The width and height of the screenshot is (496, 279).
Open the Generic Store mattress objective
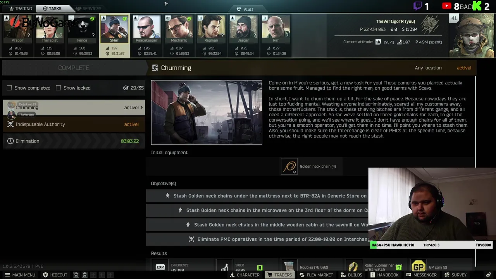(257, 196)
